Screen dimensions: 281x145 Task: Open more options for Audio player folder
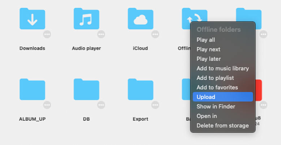coord(101,34)
